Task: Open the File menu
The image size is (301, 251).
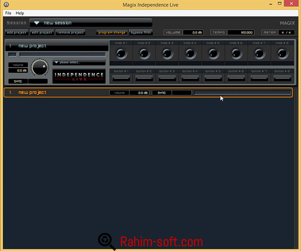Action: tap(8, 13)
